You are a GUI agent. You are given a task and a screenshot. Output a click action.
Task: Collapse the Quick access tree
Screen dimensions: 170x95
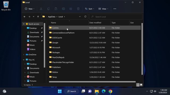point(24,24)
